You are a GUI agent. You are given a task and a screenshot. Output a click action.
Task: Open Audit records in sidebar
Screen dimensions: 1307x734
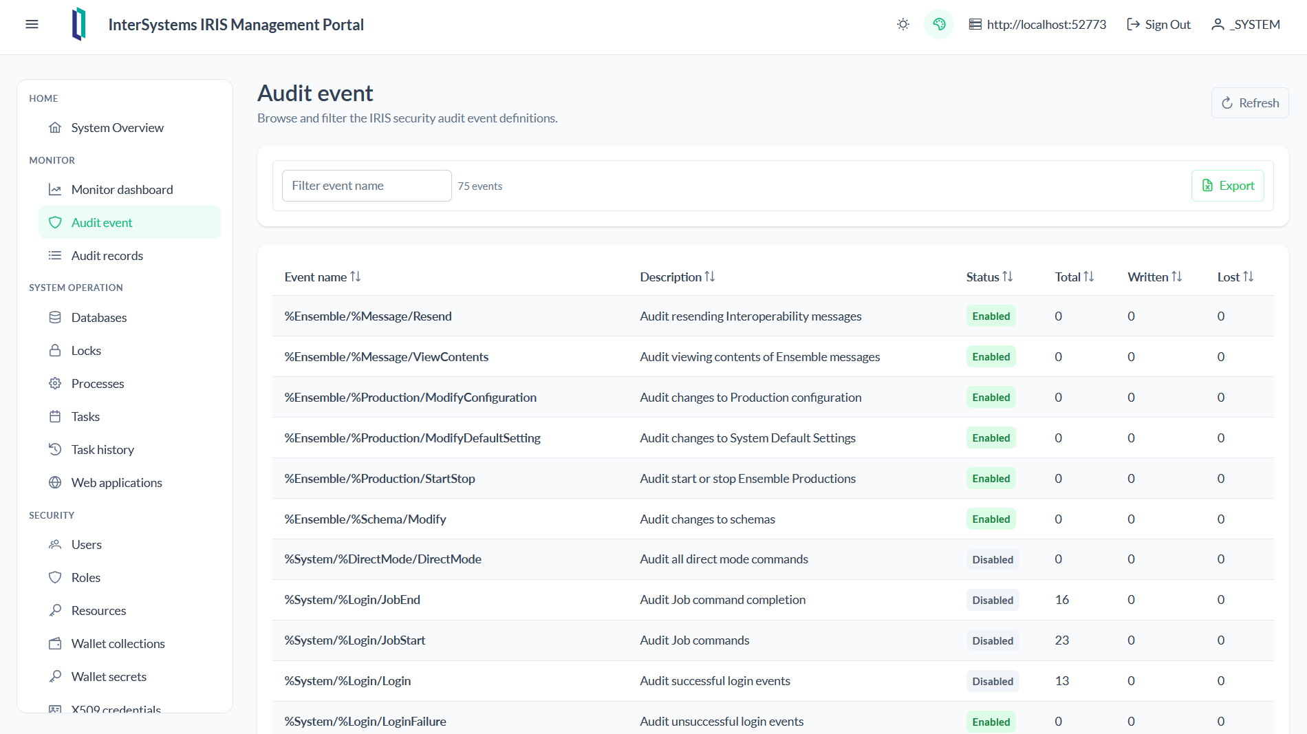pyautogui.click(x=129, y=256)
